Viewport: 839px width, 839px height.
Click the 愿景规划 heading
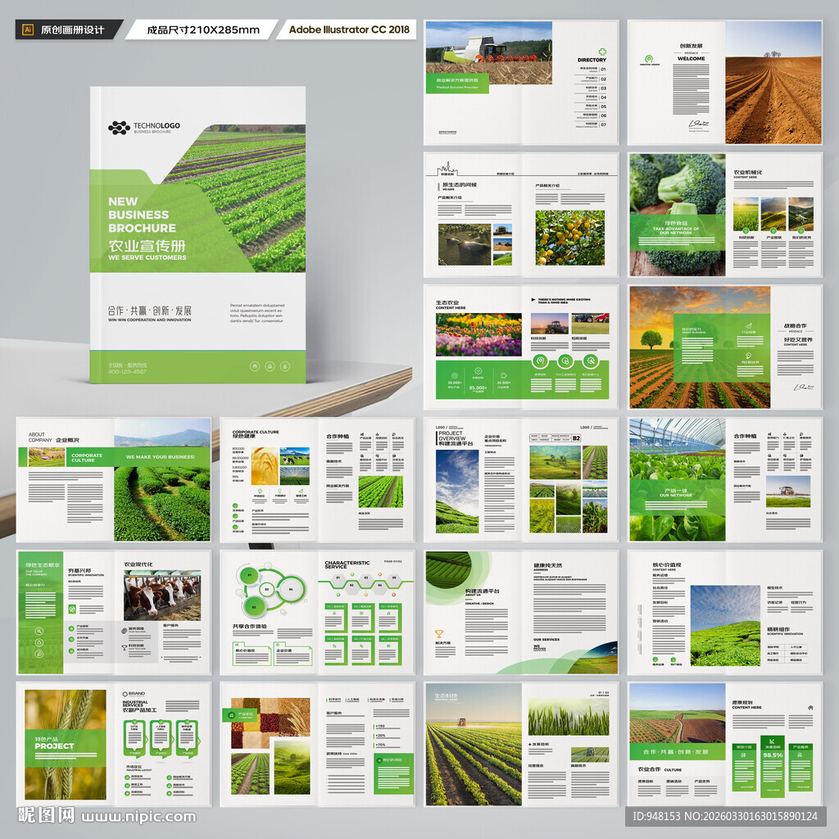(x=742, y=702)
